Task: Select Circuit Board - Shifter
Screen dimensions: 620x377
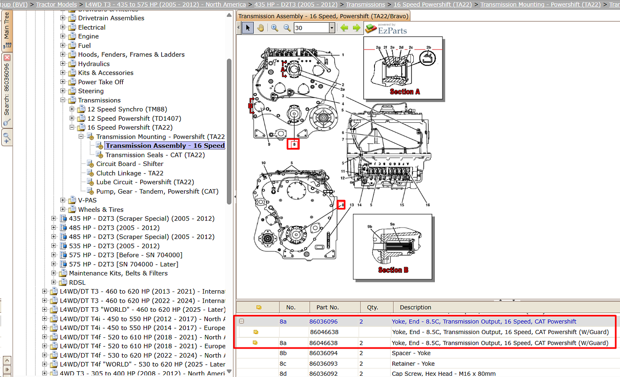Action: click(x=130, y=164)
